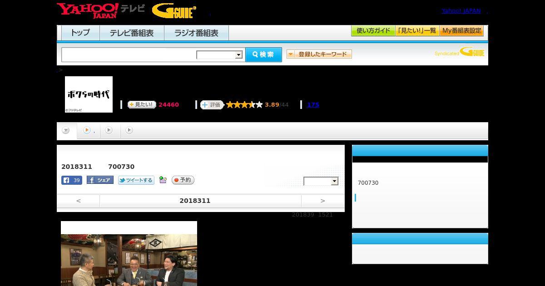Image resolution: width=545 pixels, height=286 pixels.
Task: Click the 700730 text in the right sidebar
Action: [368, 183]
